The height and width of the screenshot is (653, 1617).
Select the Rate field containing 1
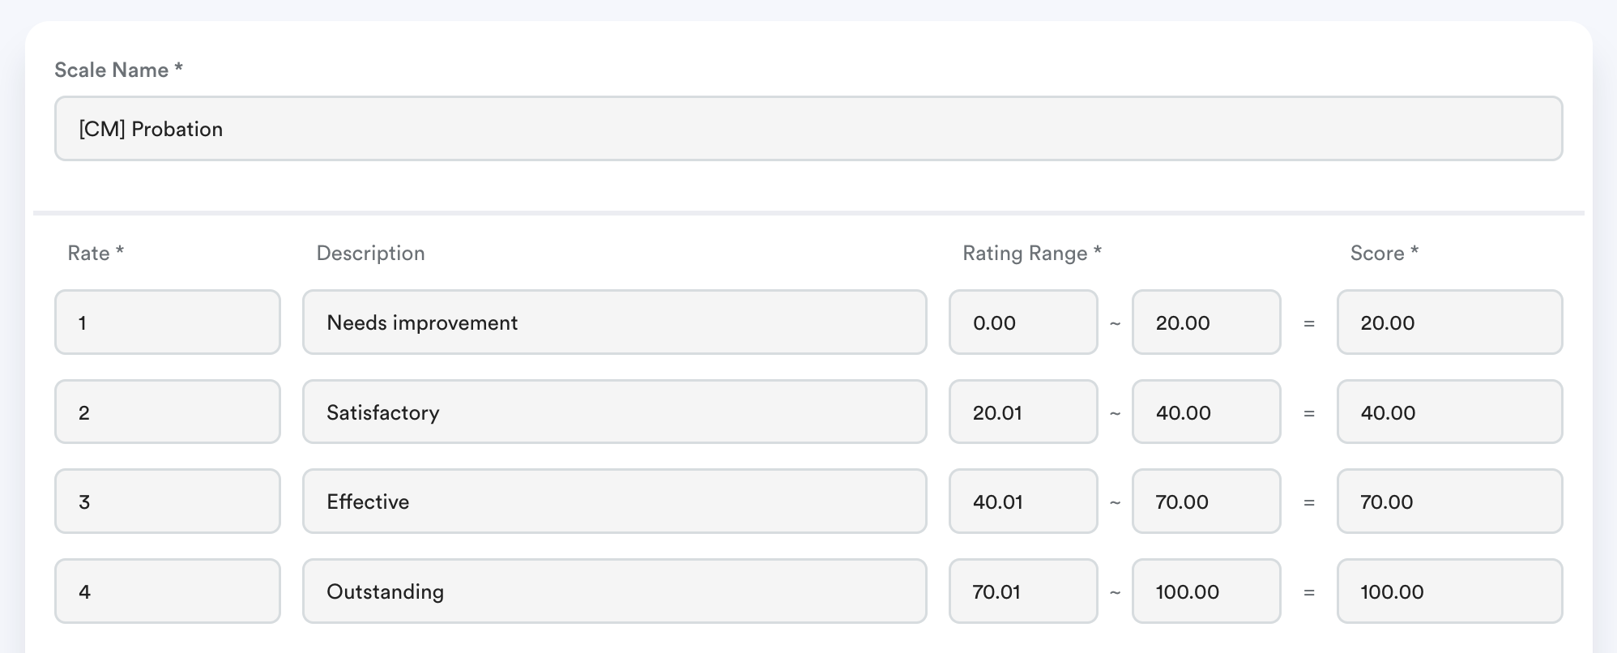coord(168,322)
